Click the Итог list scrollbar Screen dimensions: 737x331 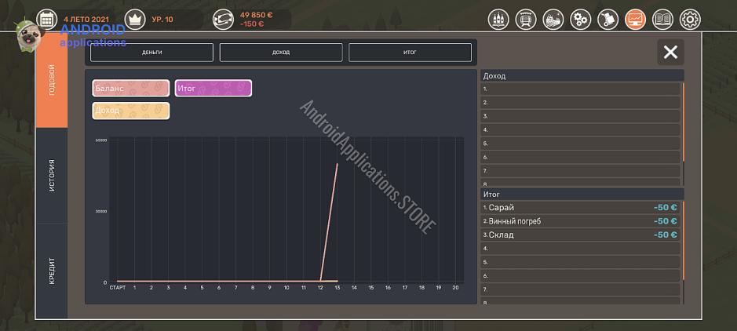point(683,240)
